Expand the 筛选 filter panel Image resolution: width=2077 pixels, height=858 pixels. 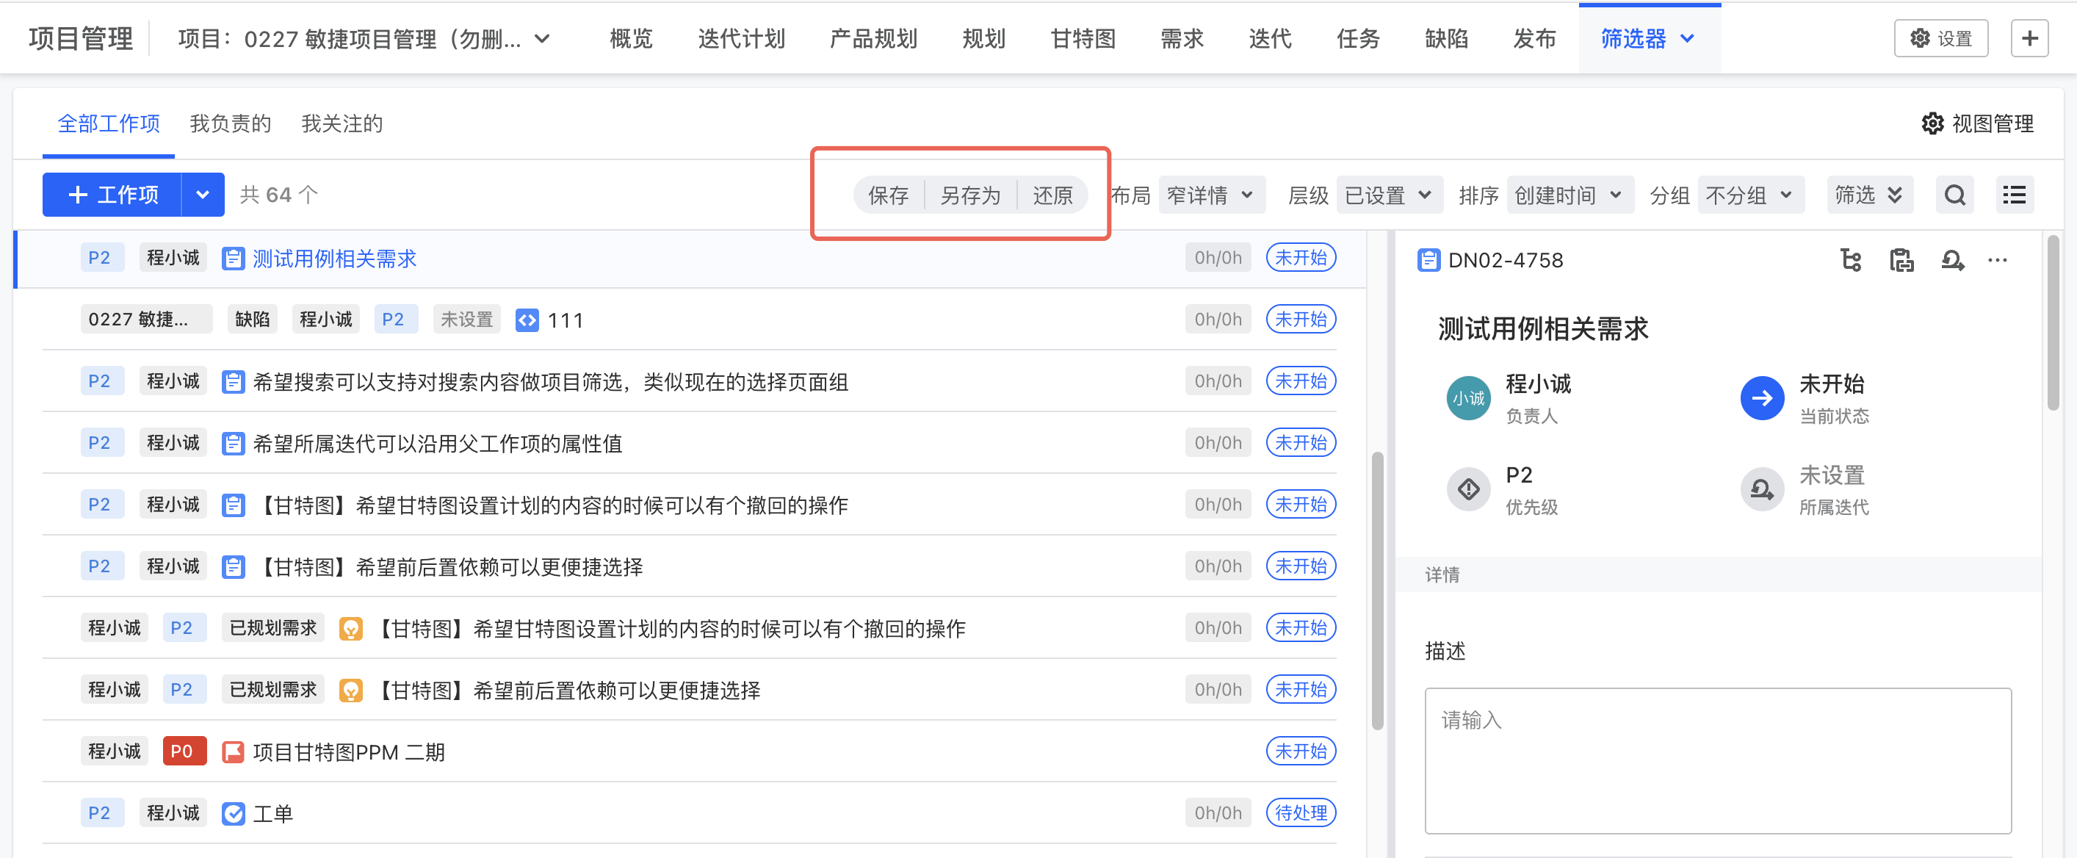pyautogui.click(x=1870, y=195)
